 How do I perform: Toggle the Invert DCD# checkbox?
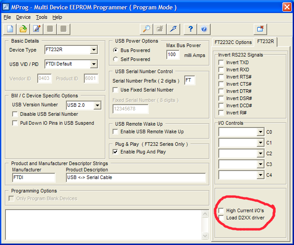point(221,106)
